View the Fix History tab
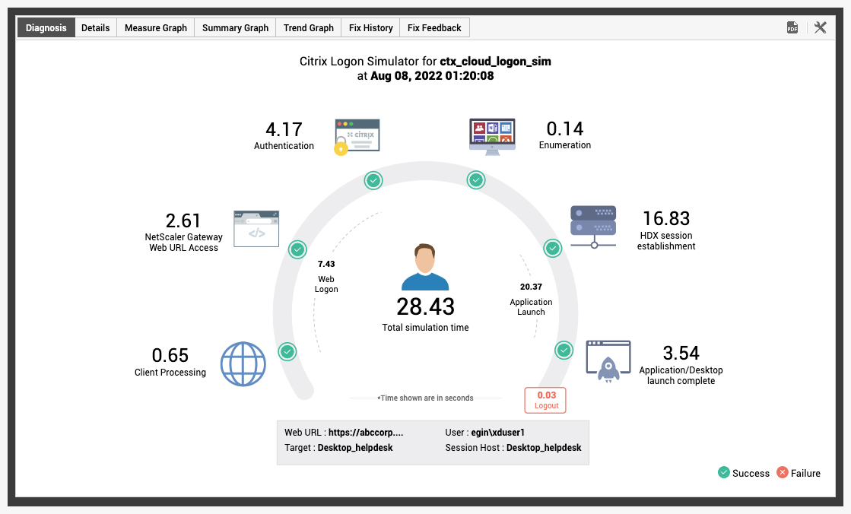Image resolution: width=851 pixels, height=514 pixels. tap(370, 27)
